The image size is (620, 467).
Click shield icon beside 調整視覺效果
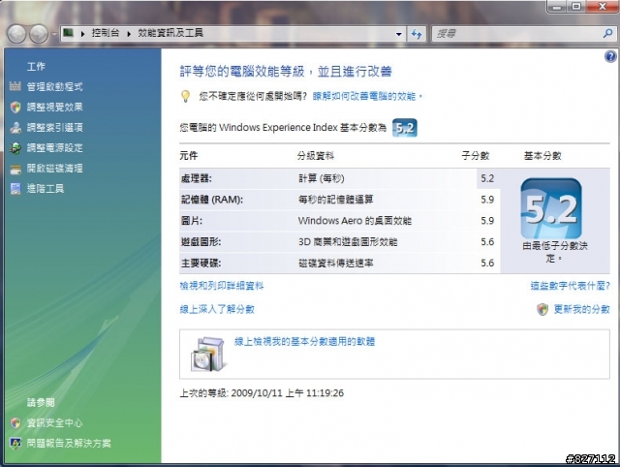pos(15,107)
